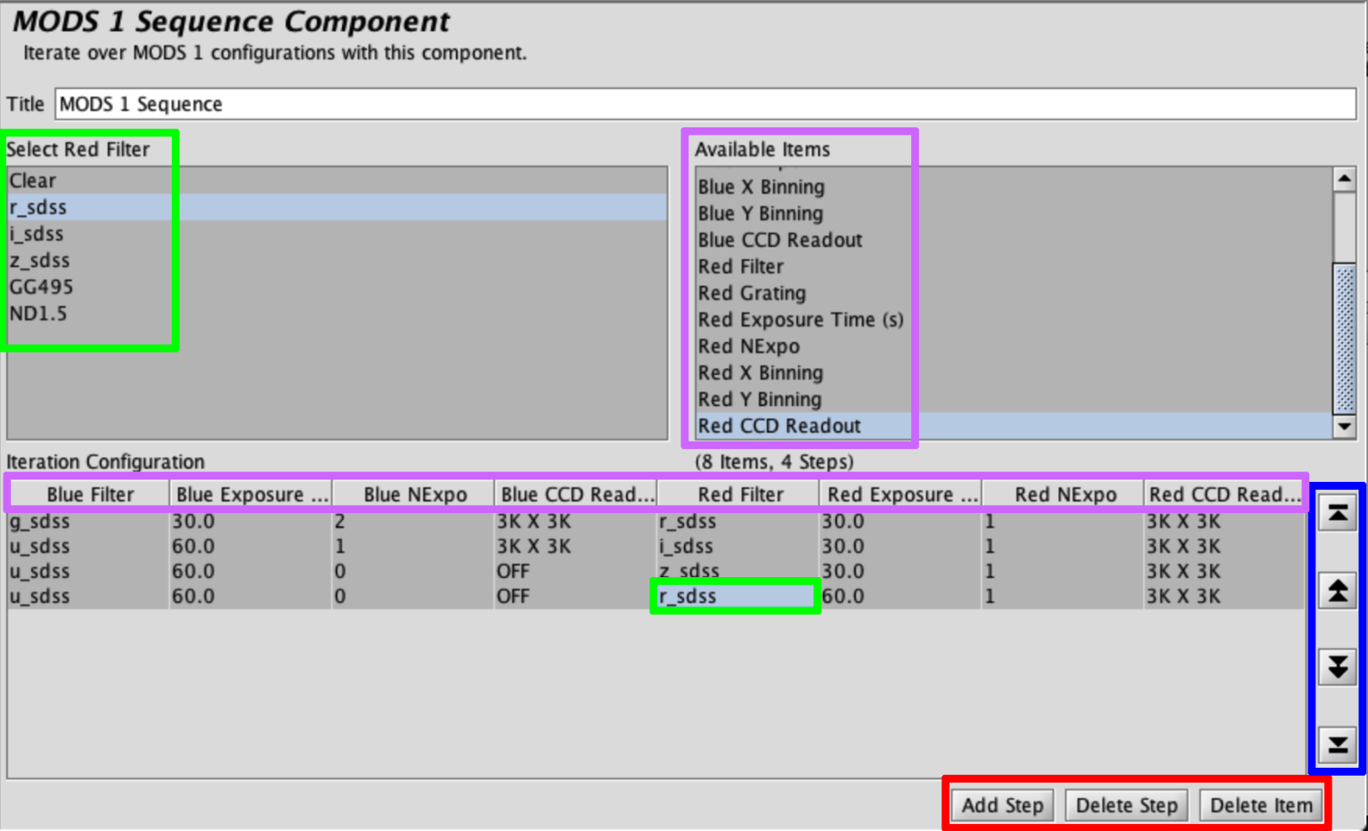
Task: Select the Red Exposure cell showing 60.0
Action: [900, 596]
